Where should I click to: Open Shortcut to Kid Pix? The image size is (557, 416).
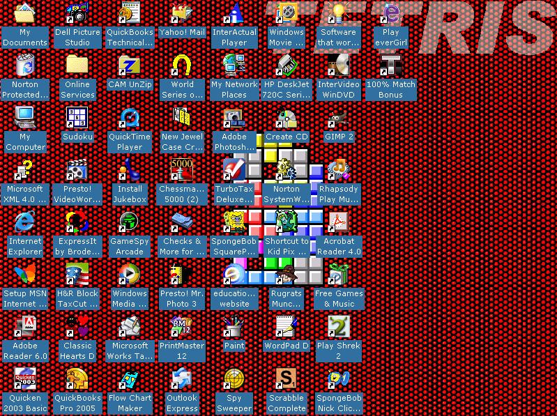tap(287, 222)
